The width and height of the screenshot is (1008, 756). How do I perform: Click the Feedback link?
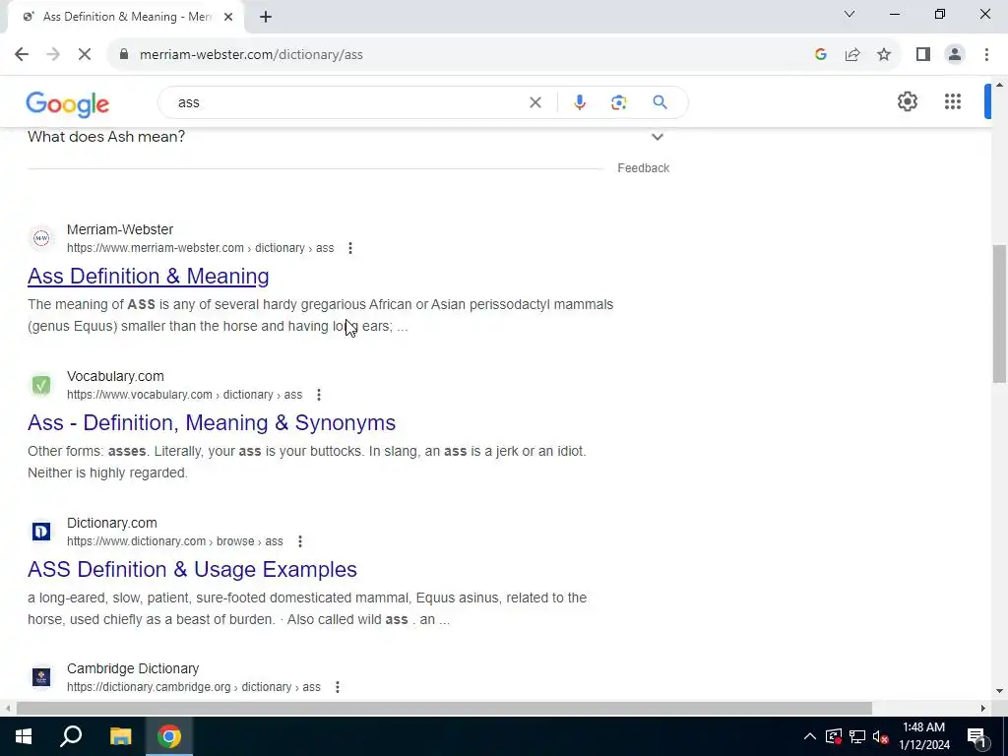pos(644,167)
